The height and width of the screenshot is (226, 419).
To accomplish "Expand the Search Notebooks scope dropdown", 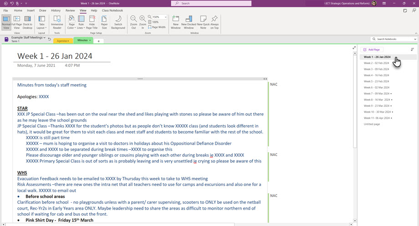I will coord(415,39).
